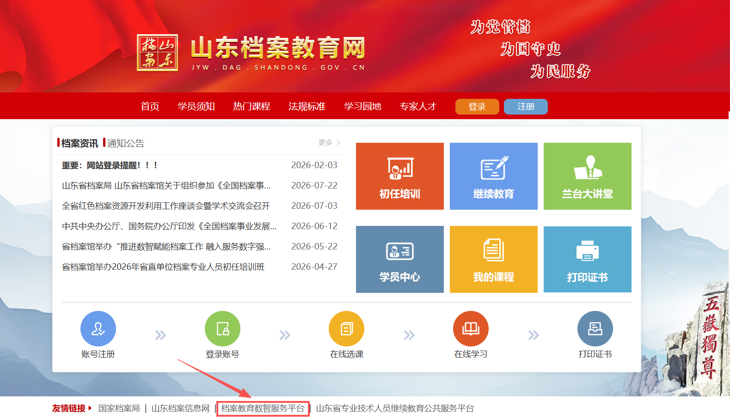730x419 pixels.
Task: Click the 账号注册 circle icon
Action: (98, 328)
